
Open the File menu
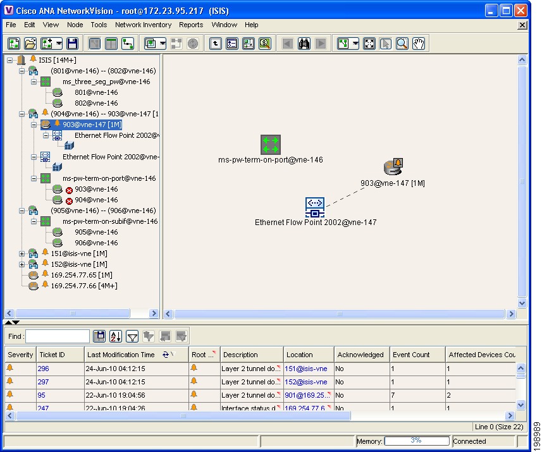point(11,25)
